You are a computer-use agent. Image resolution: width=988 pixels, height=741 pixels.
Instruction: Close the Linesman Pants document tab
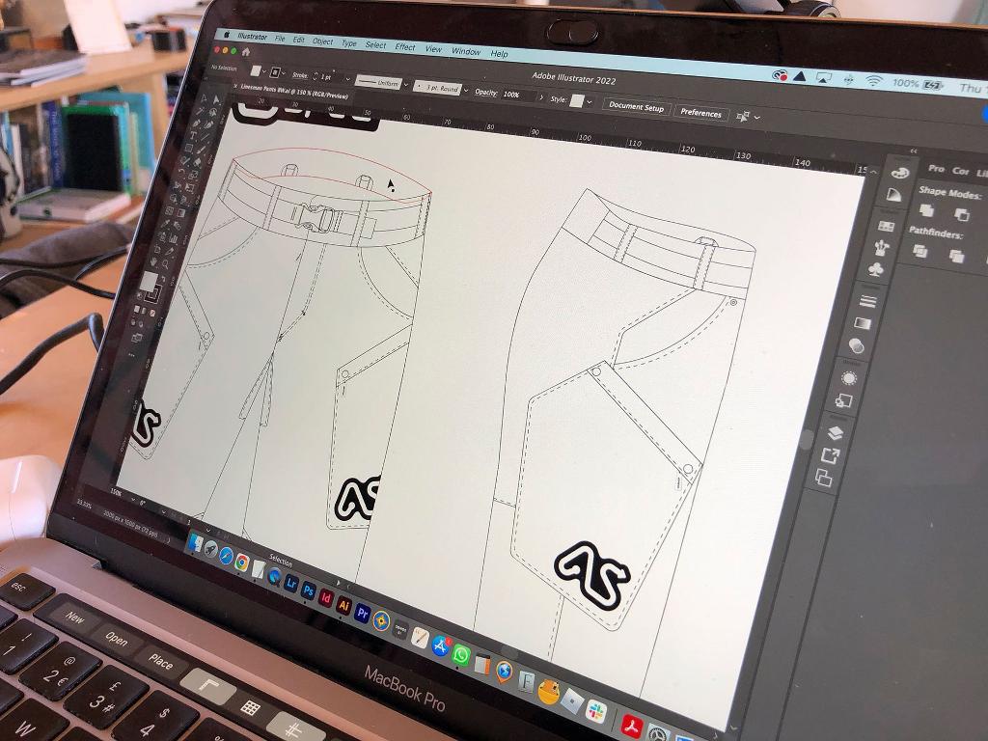(x=234, y=85)
